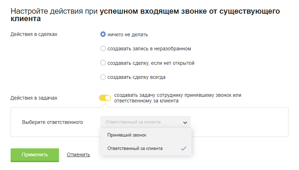Click the "Действия в сделках" section label
Image resolution: width=299 pixels, height=170 pixels.
pyautogui.click(x=34, y=34)
